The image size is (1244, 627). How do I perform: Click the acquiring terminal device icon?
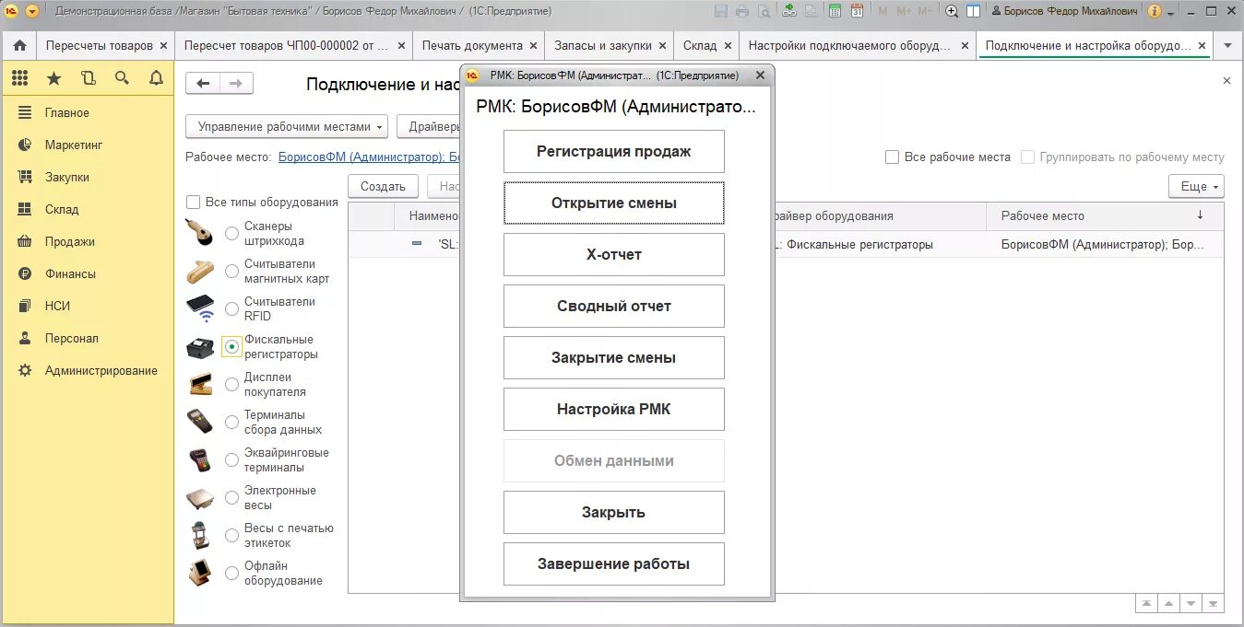click(x=200, y=459)
